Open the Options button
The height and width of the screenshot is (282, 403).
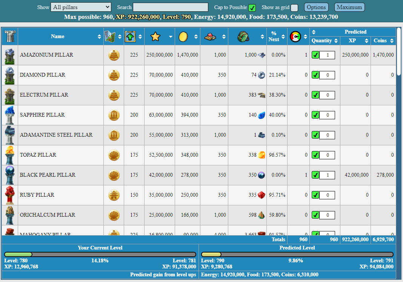(x=316, y=7)
